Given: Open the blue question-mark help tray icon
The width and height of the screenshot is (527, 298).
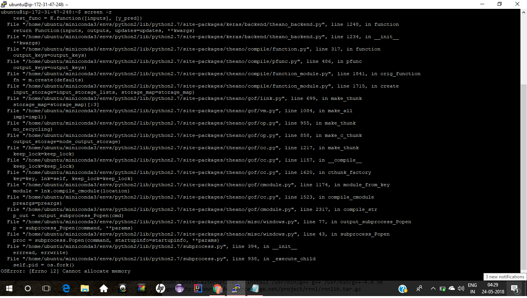Looking at the screenshot, I should tap(403, 288).
